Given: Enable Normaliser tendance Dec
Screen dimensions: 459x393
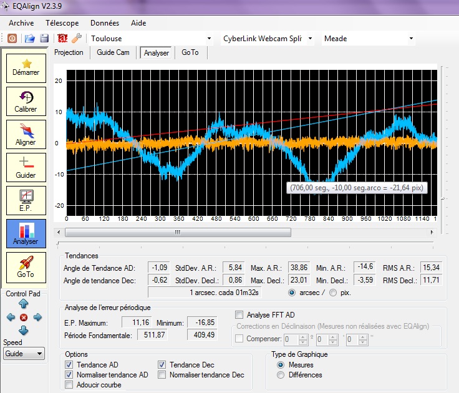Looking at the screenshot, I should (x=162, y=374).
